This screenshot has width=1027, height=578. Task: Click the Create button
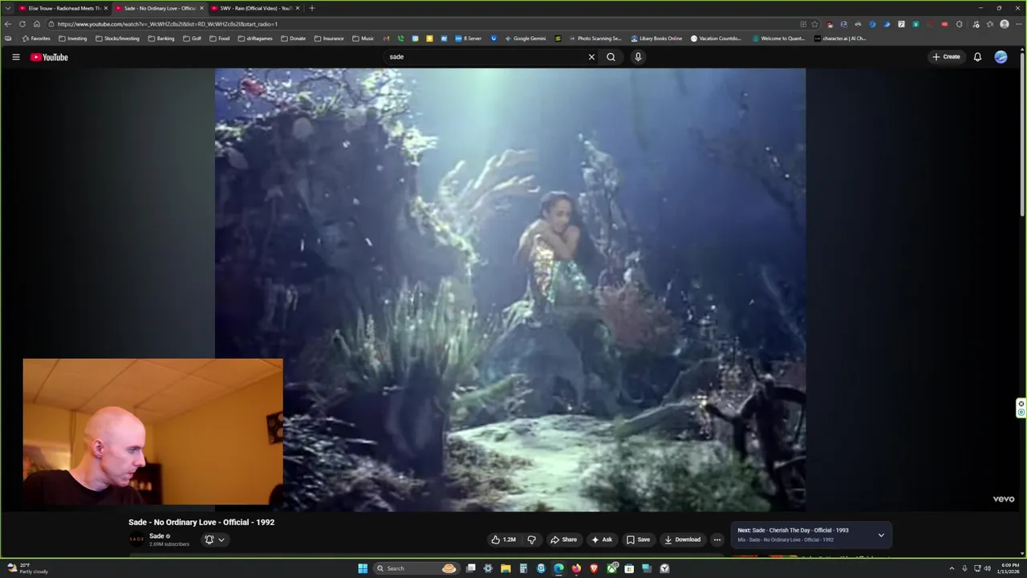947,57
